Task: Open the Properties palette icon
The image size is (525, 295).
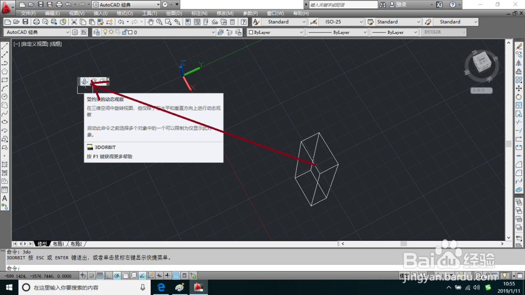Action: coord(188,22)
